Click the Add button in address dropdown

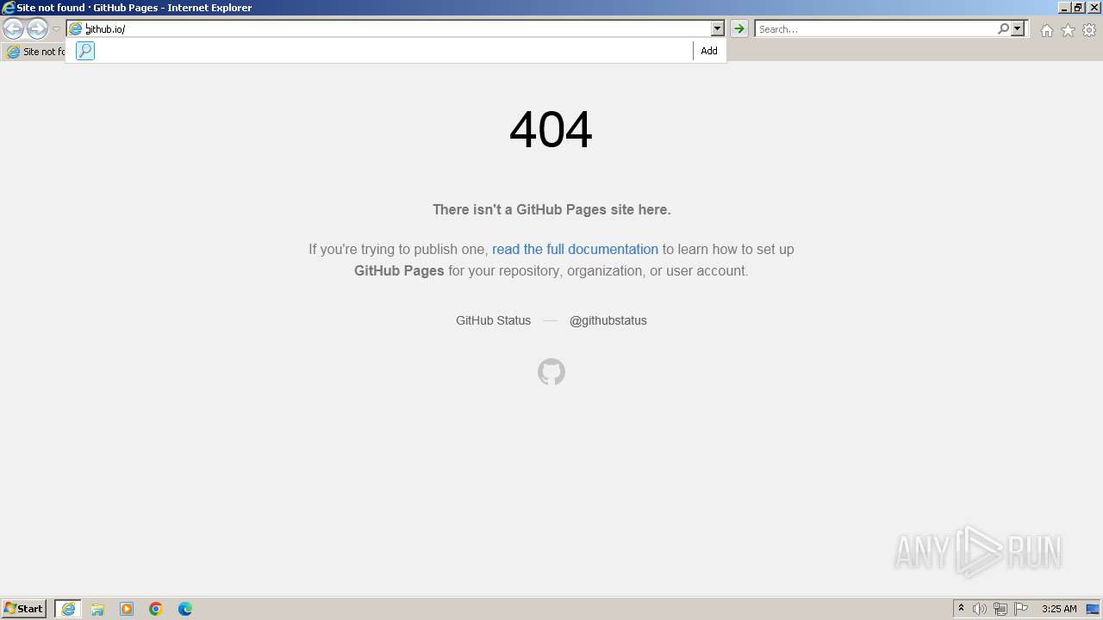[709, 51]
